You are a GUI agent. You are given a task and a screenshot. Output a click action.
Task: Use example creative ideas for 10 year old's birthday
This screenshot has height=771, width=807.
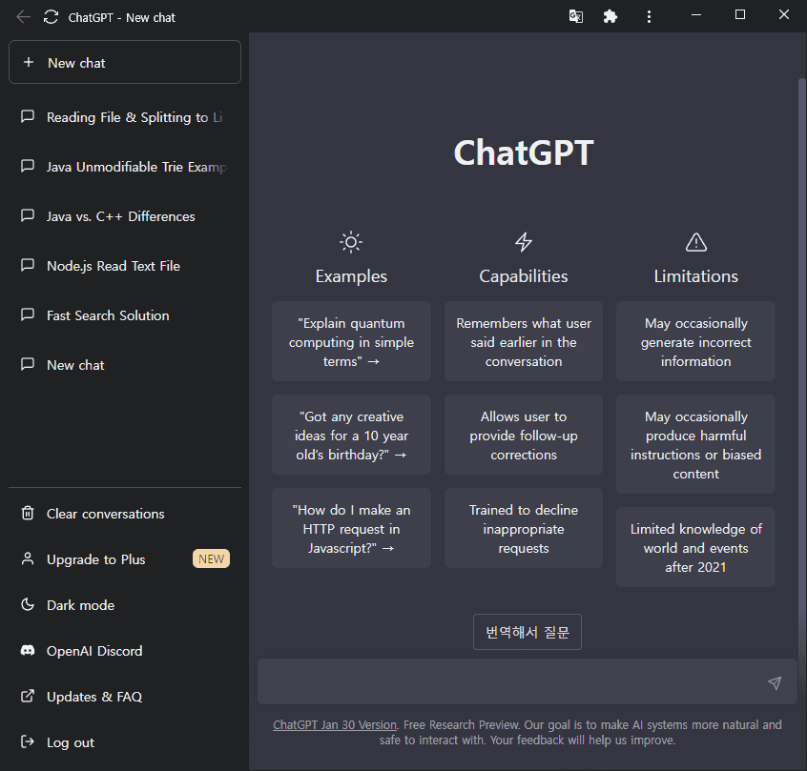351,435
